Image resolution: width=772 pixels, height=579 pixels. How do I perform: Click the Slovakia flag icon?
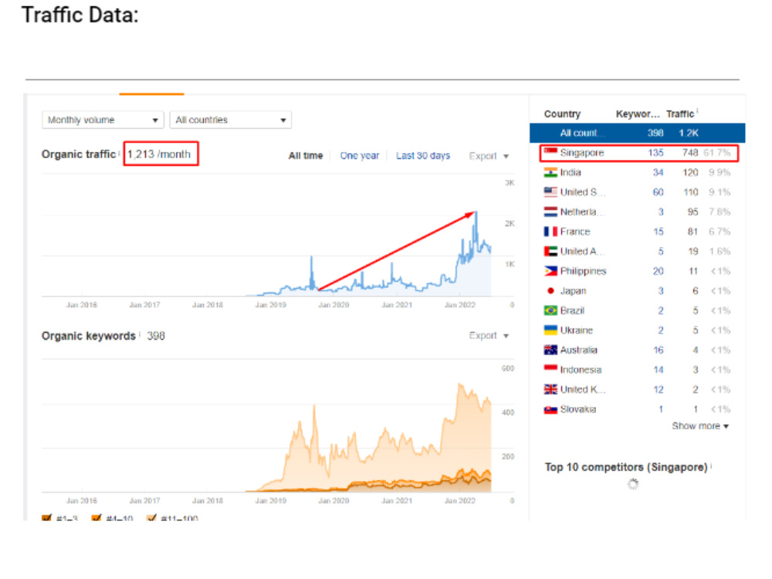pos(550,409)
